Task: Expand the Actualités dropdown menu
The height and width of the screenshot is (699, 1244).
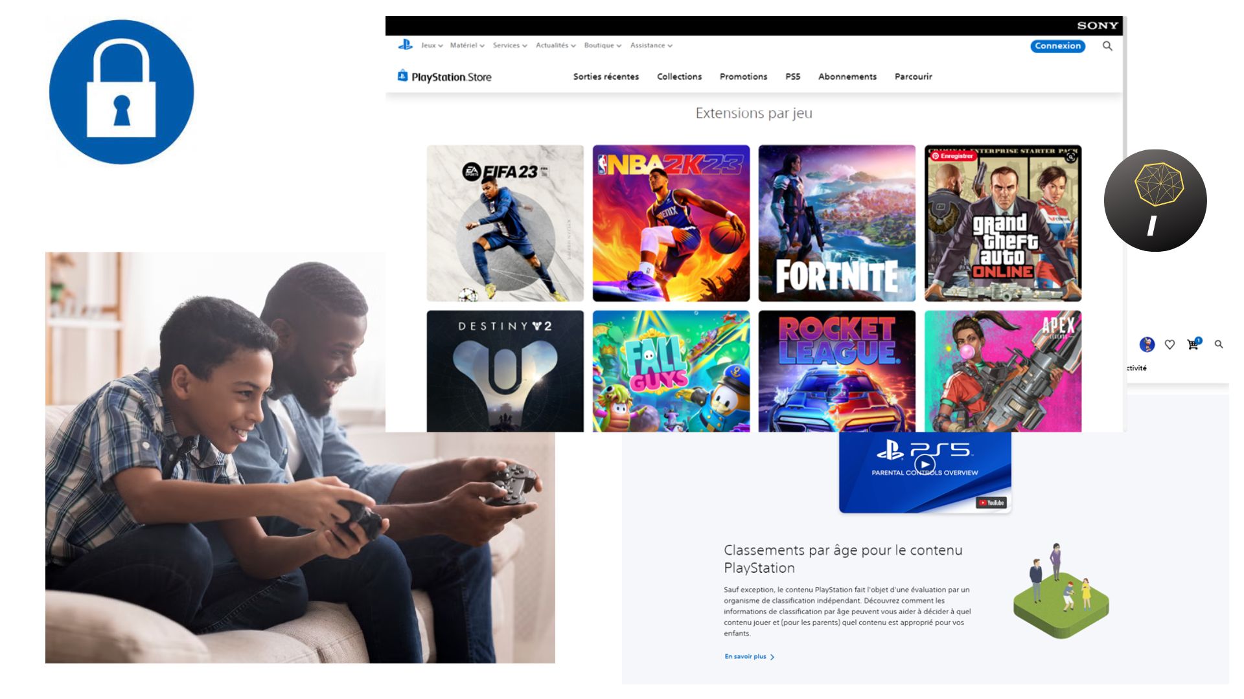Action: click(x=556, y=45)
